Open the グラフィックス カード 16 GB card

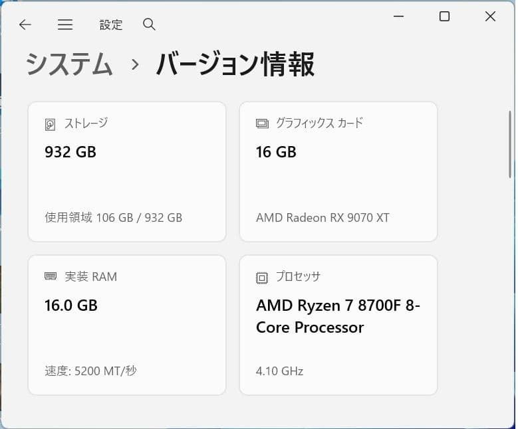click(338, 171)
